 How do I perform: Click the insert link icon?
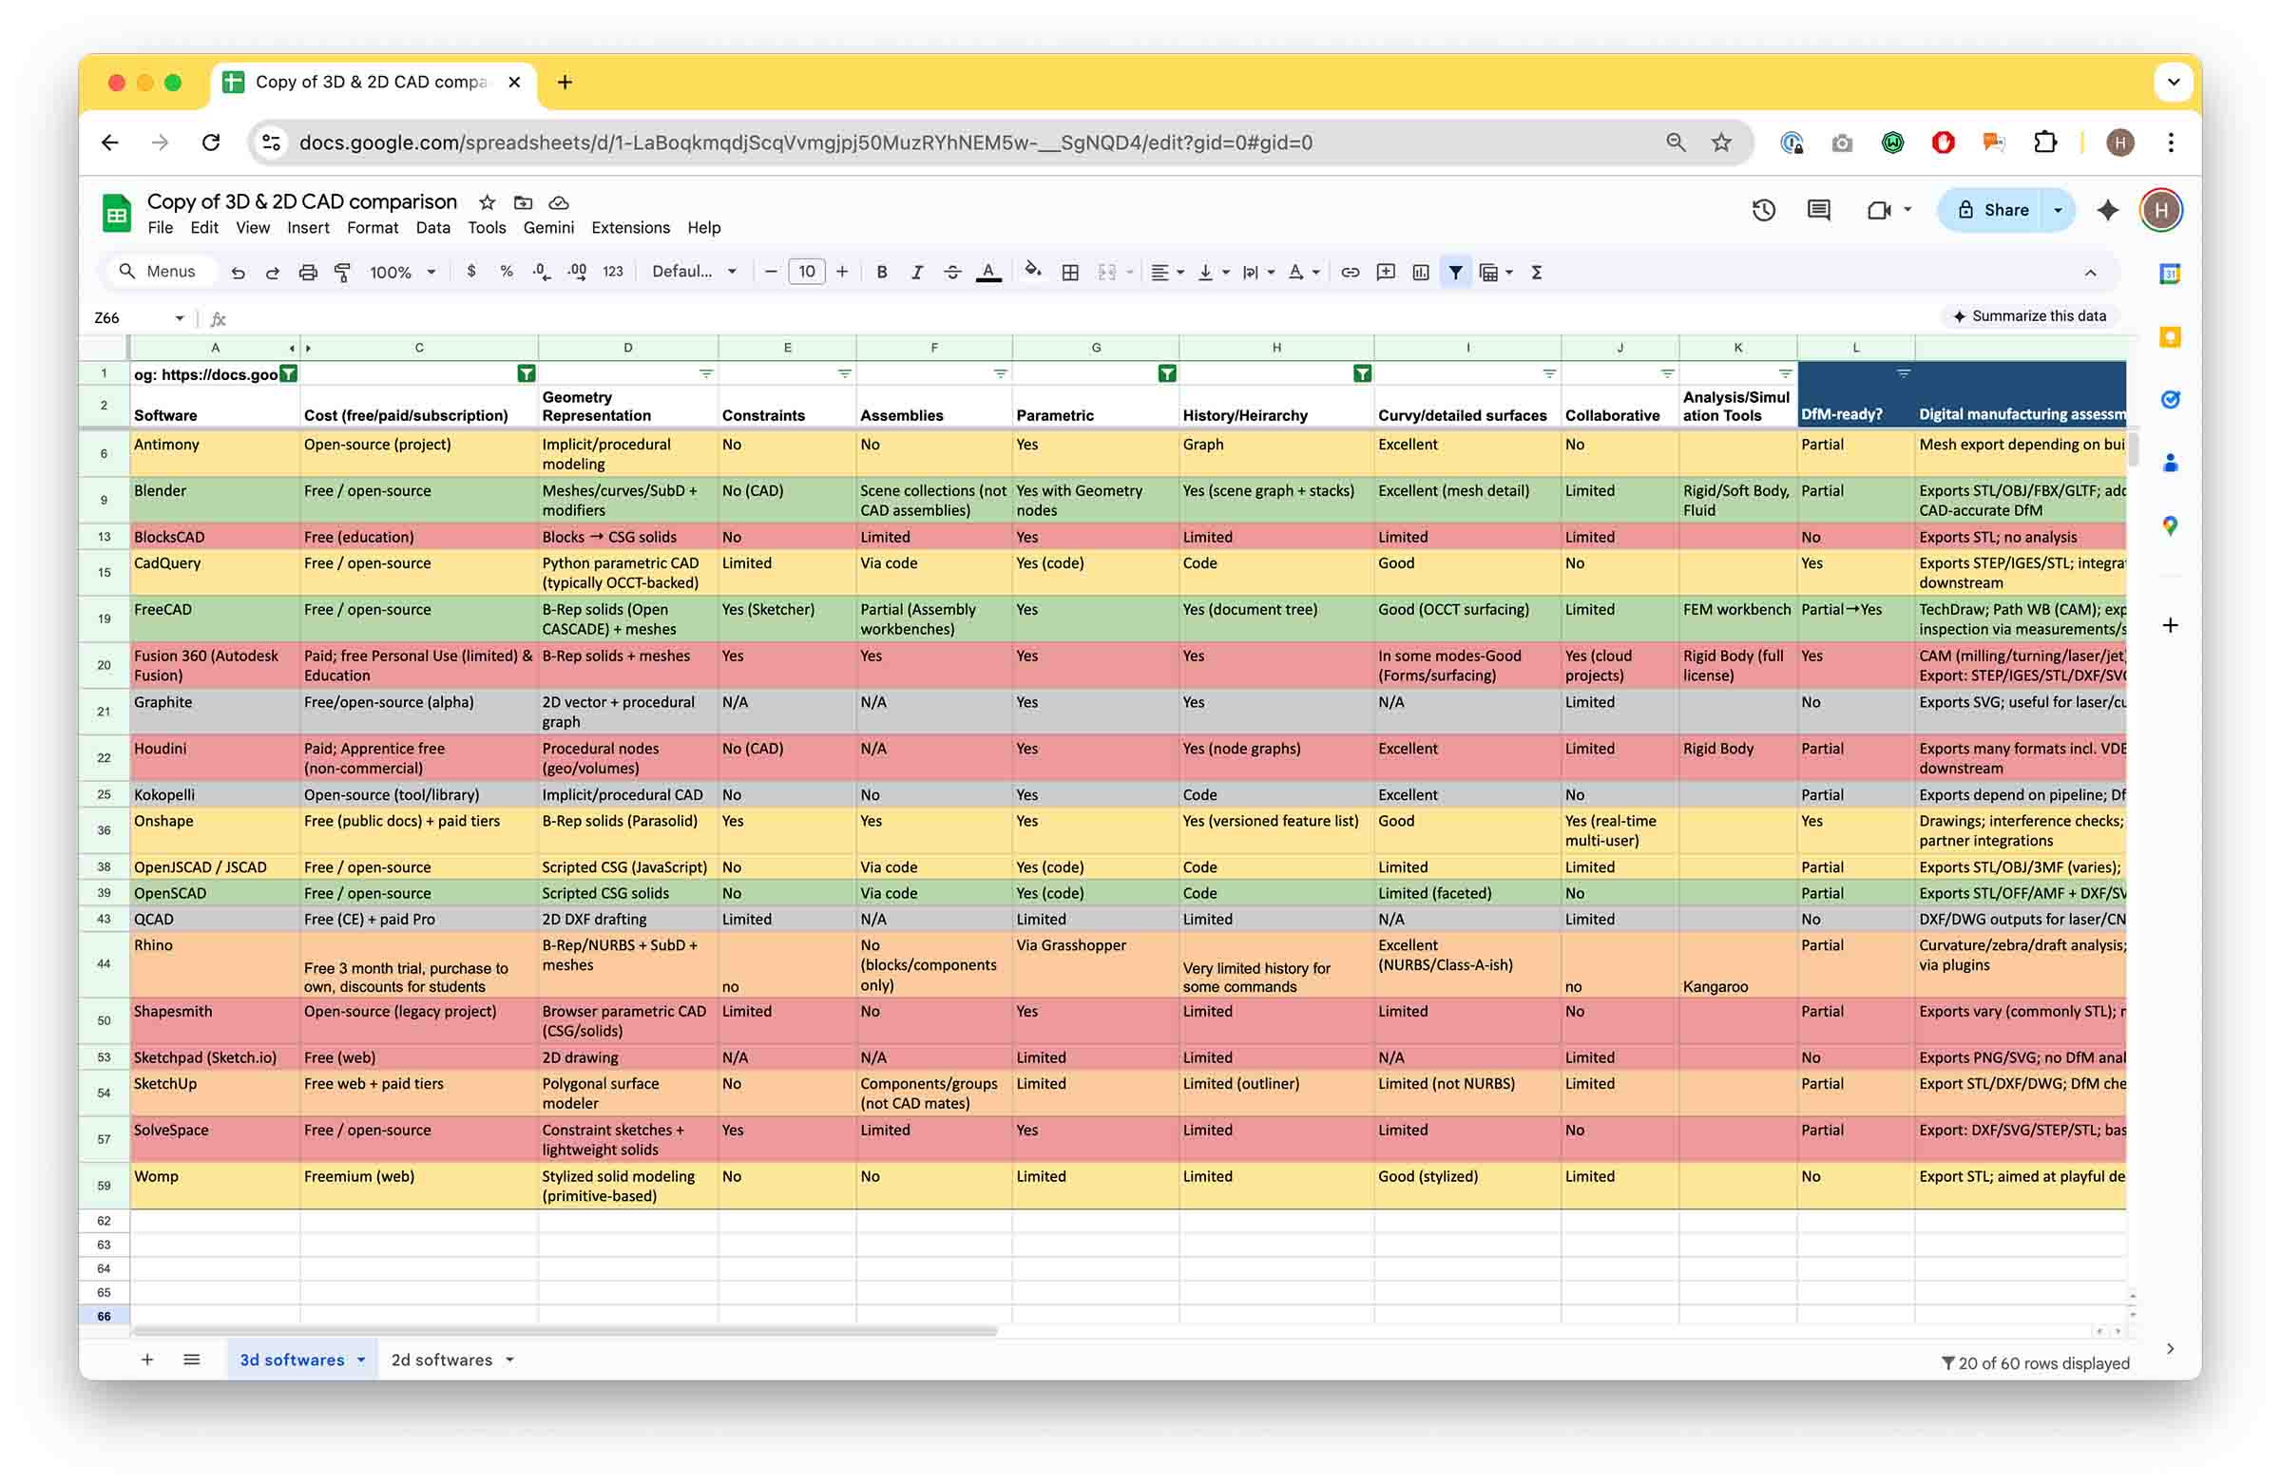[x=1350, y=272]
